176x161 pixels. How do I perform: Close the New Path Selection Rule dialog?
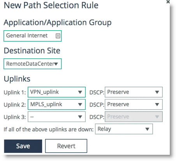[168, 2]
